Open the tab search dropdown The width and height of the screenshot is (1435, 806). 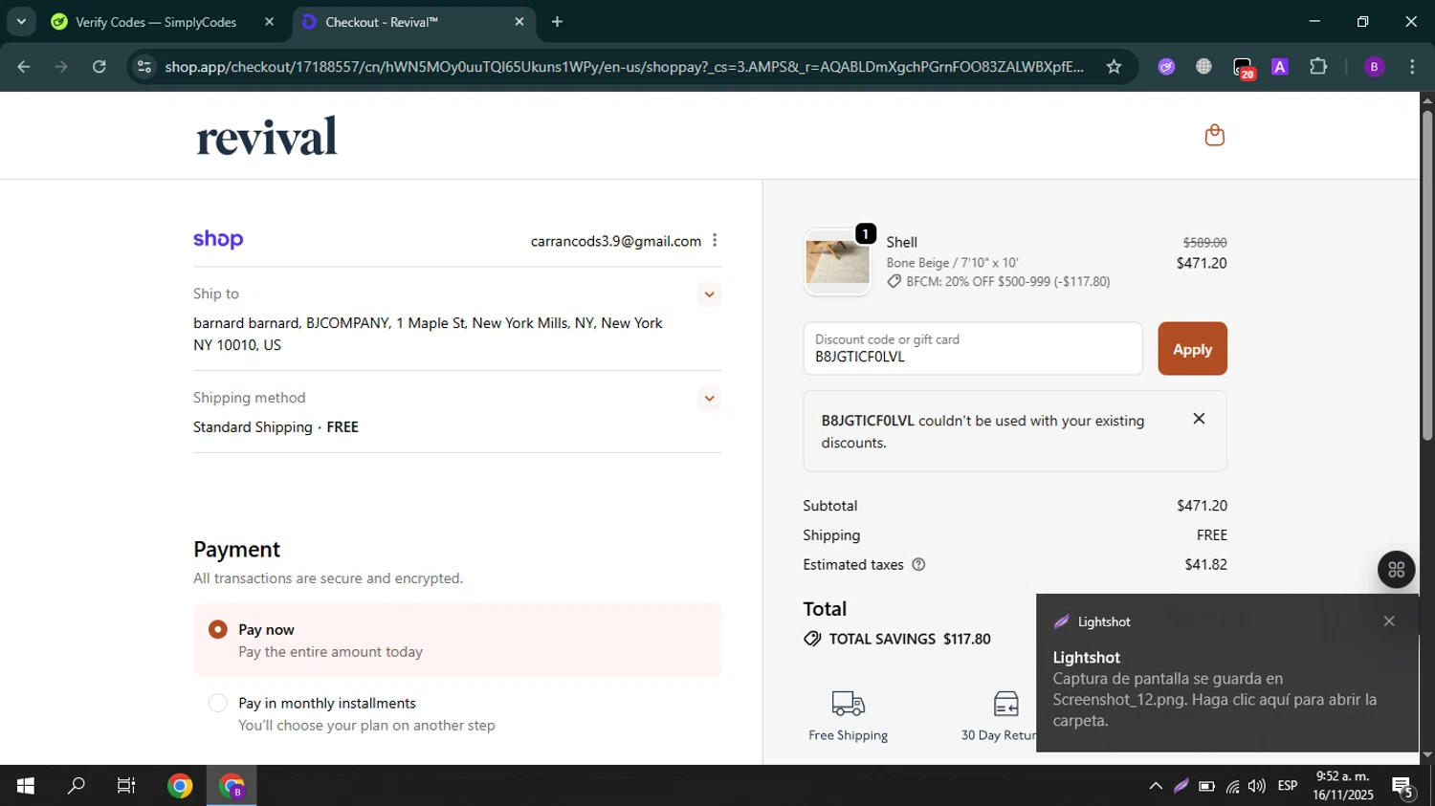point(21,22)
